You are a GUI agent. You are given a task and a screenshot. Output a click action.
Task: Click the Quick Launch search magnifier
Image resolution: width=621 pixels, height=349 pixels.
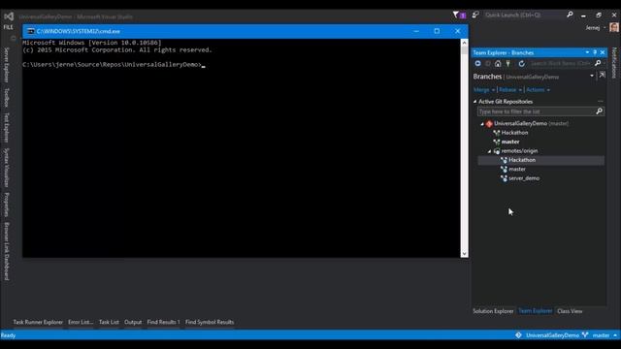point(570,15)
